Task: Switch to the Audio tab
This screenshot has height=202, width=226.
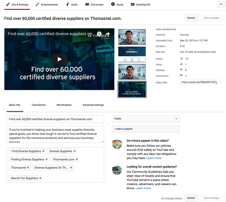Action: tap(72, 5)
